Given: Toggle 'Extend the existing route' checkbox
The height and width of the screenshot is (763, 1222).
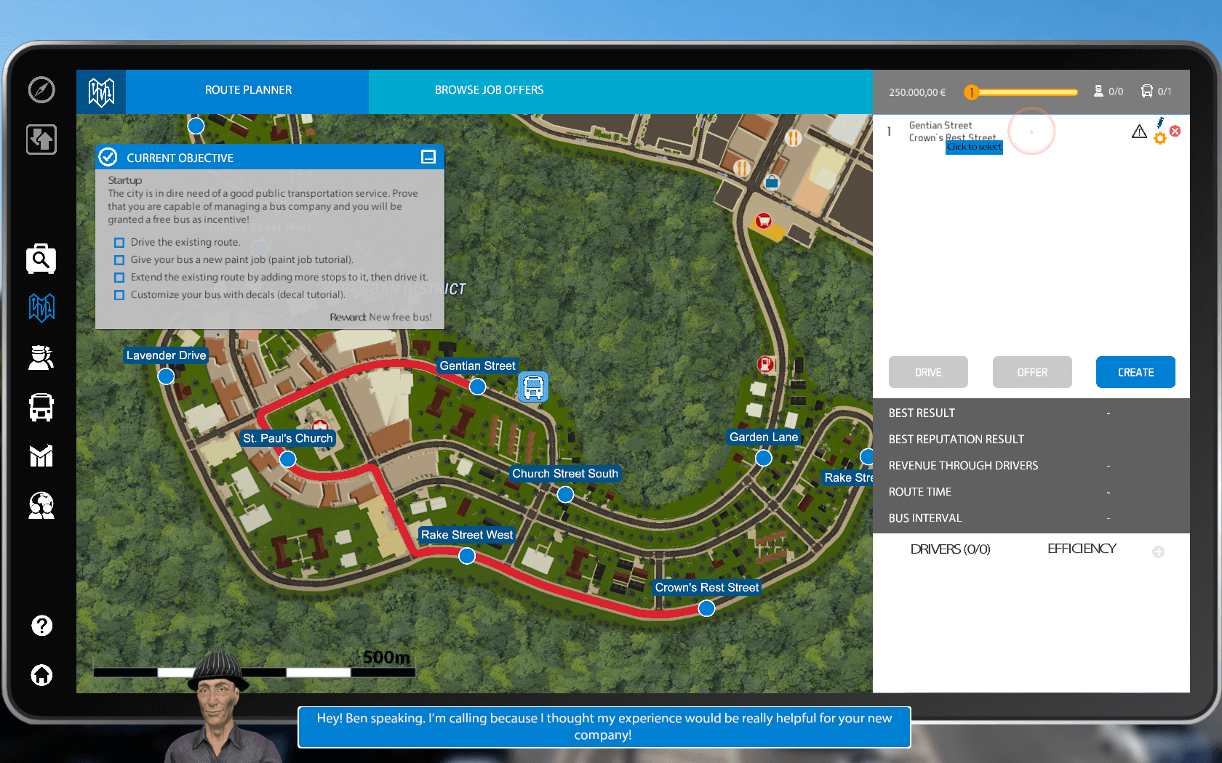Looking at the screenshot, I should click(x=119, y=278).
